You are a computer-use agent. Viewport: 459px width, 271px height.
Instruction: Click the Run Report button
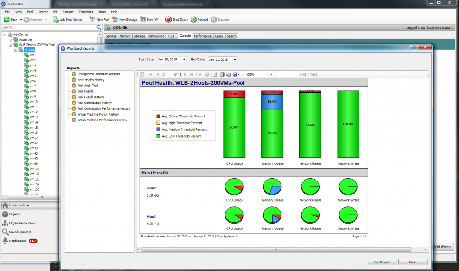pos(378,262)
